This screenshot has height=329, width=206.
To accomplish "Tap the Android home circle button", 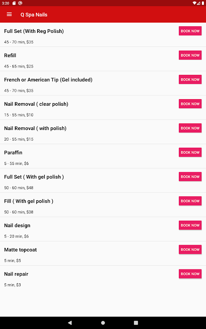I will pyautogui.click(x=103, y=323).
